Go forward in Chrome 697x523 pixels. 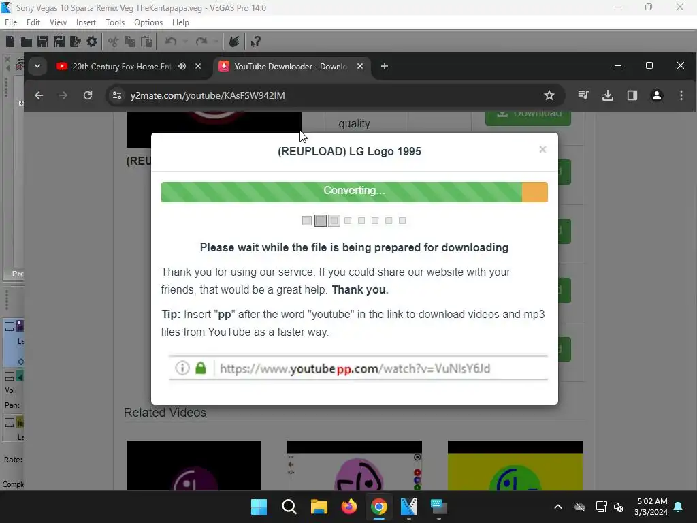63,95
